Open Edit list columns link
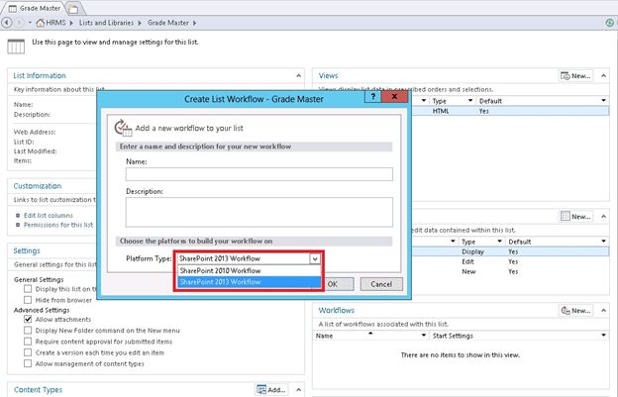This screenshot has width=618, height=397. click(49, 216)
